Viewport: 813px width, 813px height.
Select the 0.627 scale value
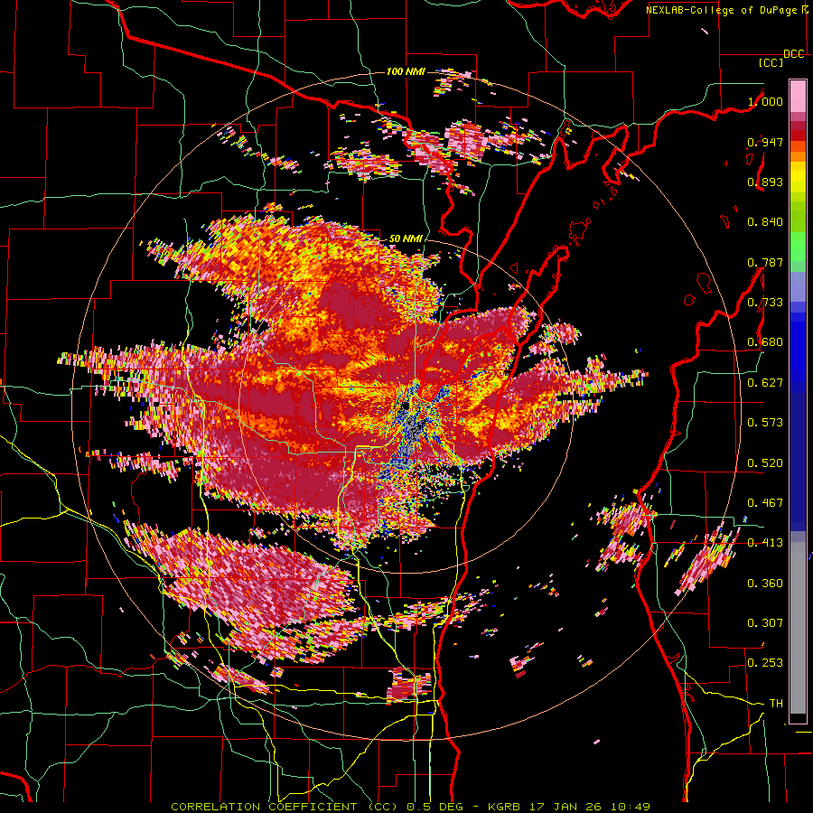click(765, 383)
